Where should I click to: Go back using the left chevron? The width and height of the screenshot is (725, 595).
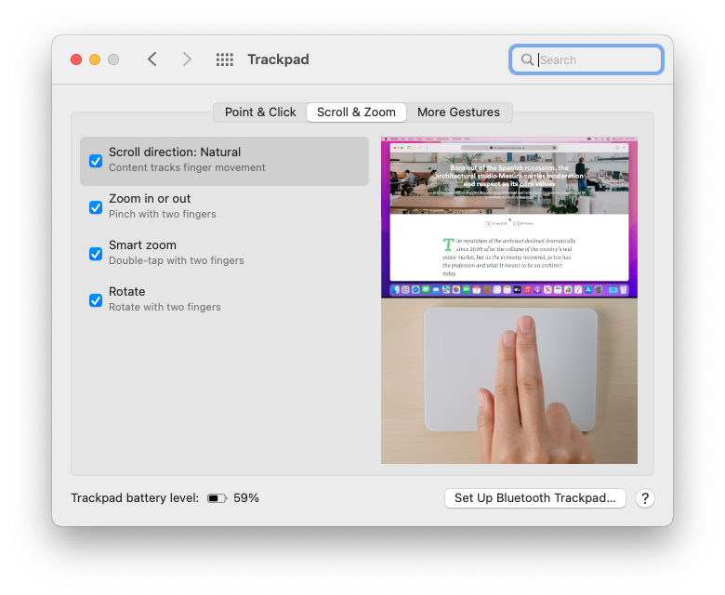152,59
